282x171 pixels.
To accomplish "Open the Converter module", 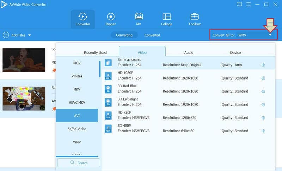I will coord(83,19).
